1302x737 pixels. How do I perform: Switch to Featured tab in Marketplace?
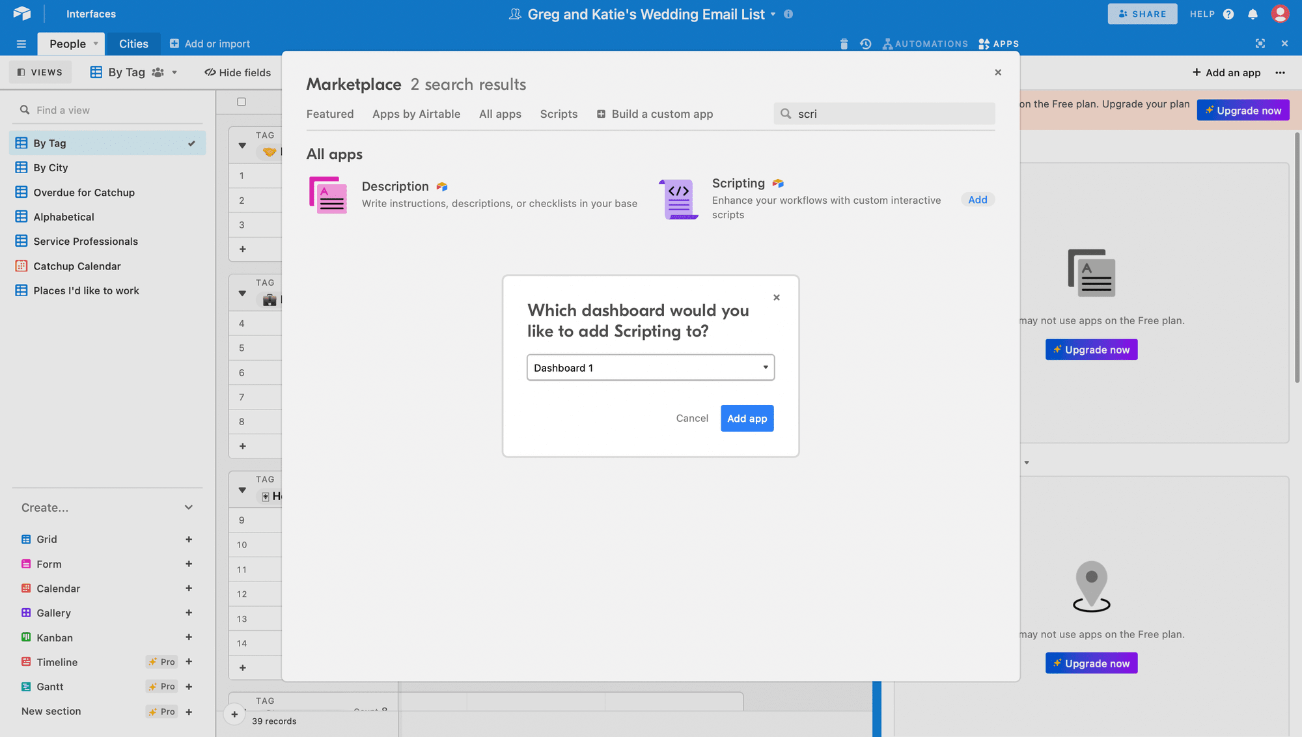pyautogui.click(x=330, y=113)
